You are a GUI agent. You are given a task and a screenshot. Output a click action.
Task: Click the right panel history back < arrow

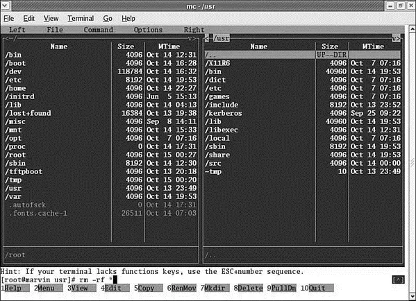[207, 39]
